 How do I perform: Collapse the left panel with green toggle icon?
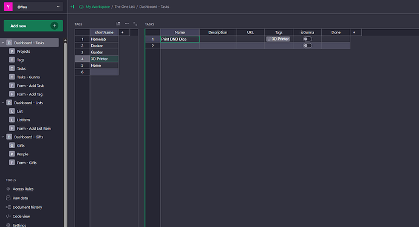point(72,7)
